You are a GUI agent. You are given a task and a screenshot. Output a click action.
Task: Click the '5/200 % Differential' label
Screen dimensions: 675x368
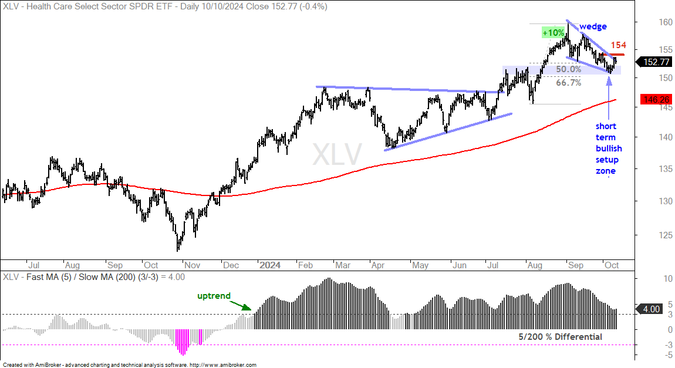click(561, 337)
